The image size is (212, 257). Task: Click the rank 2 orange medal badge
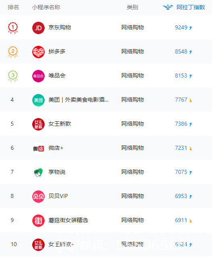pos(13,52)
